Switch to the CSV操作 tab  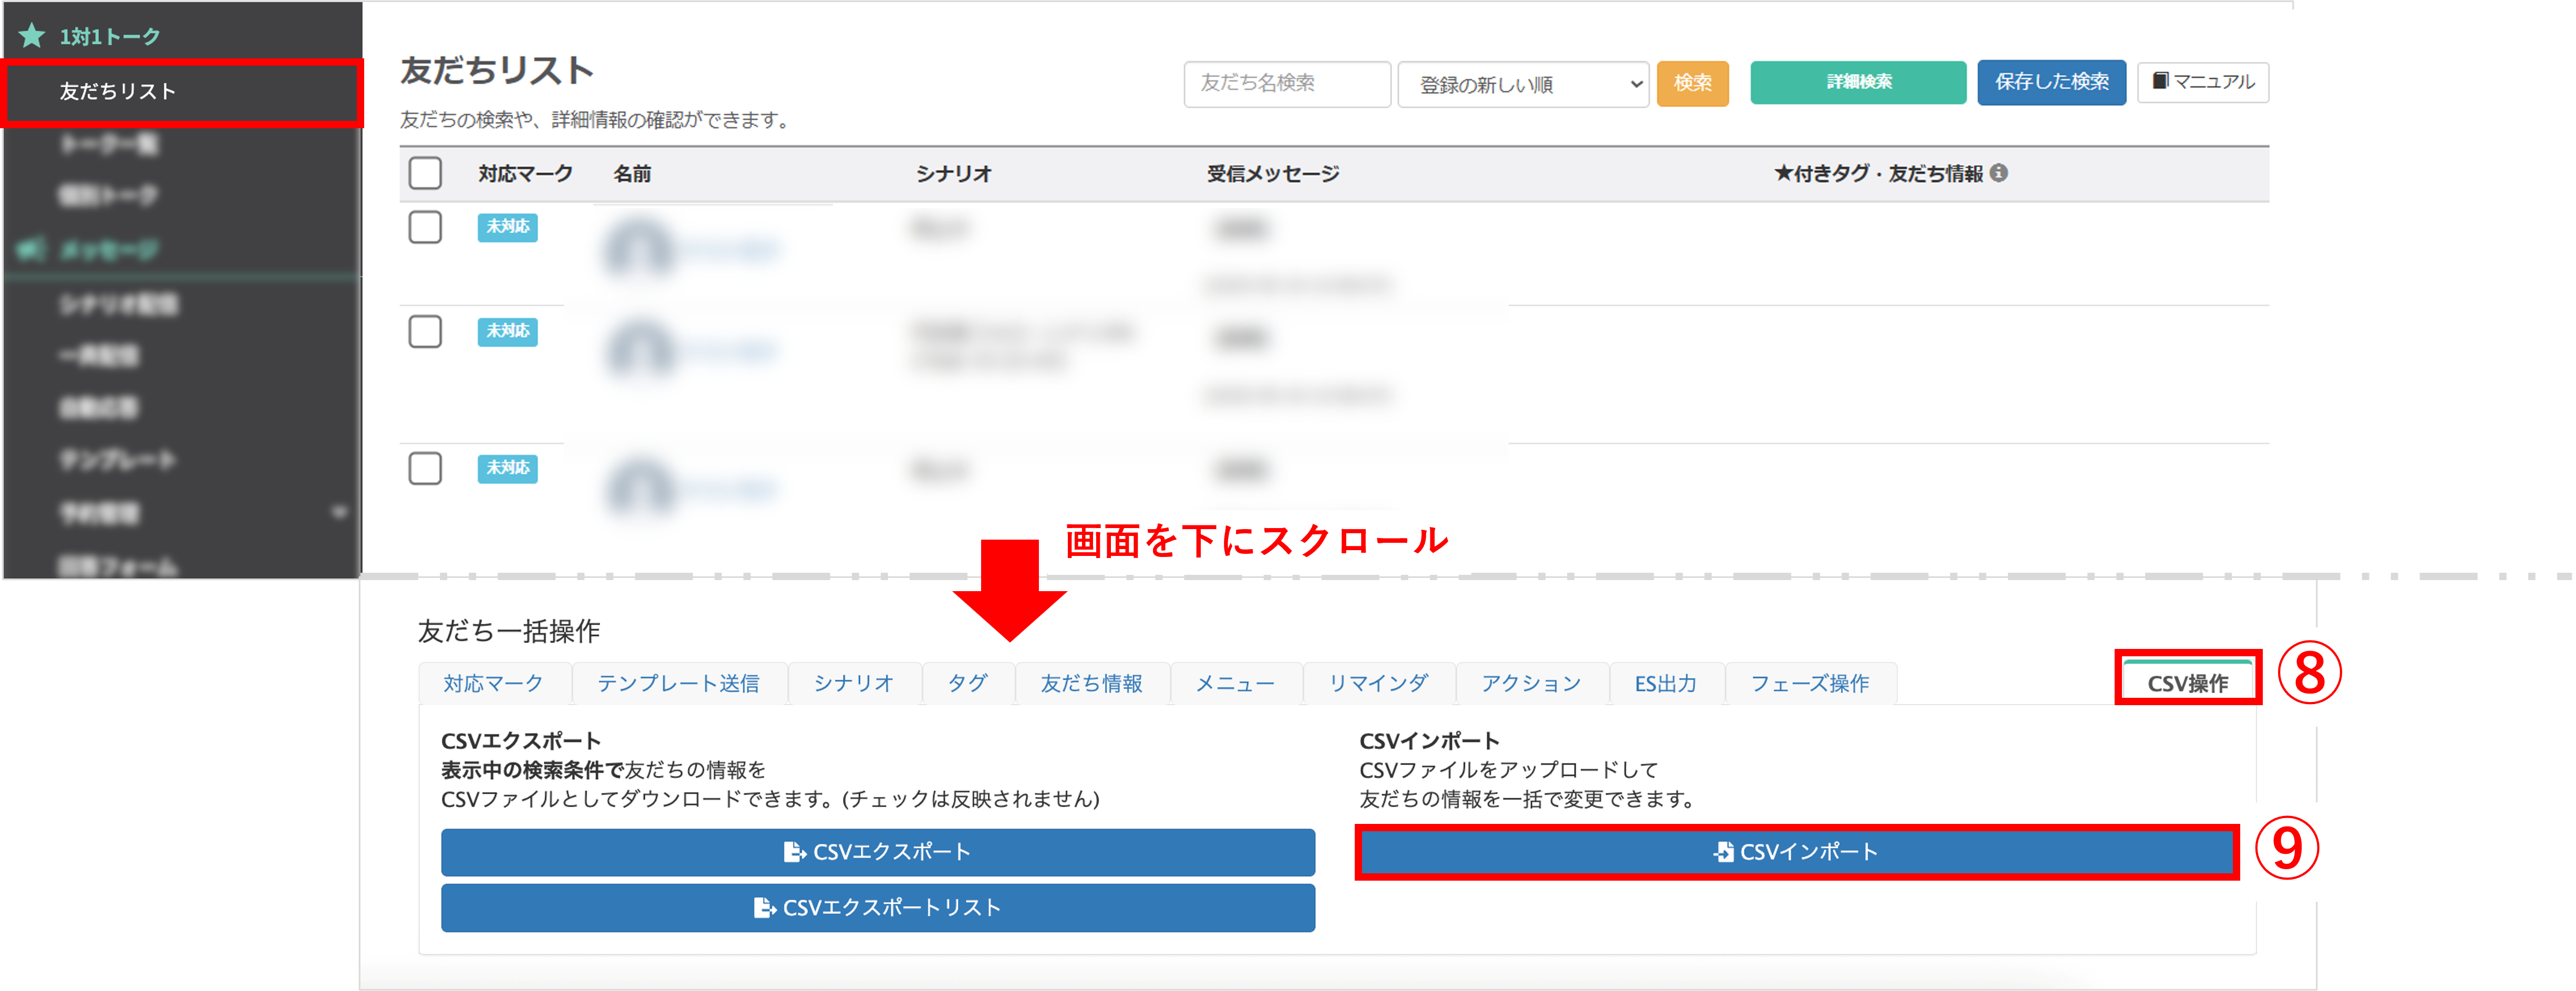click(x=2187, y=683)
